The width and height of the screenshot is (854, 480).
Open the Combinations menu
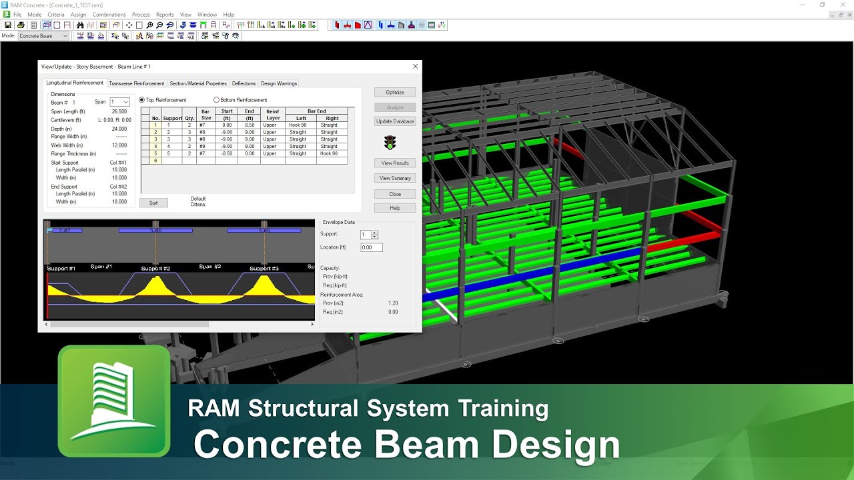pyautogui.click(x=109, y=15)
